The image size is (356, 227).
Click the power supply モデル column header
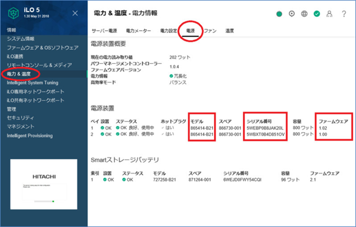point(197,122)
